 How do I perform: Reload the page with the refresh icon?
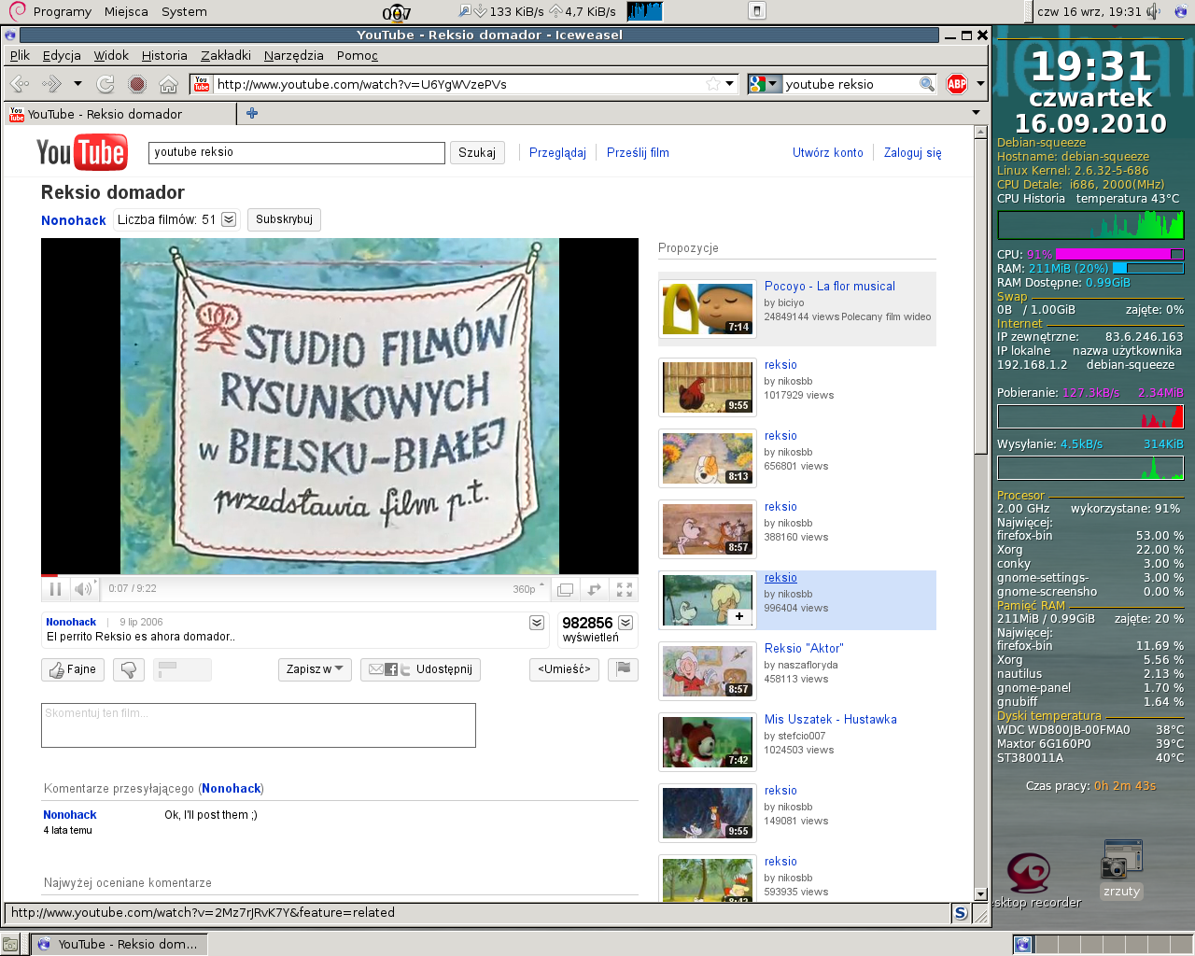tap(105, 84)
